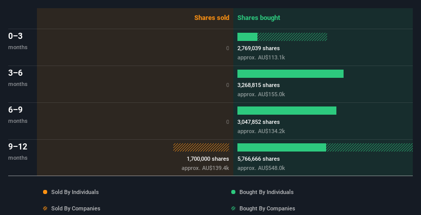Click the green bought bar in 3–6 months row

291,74
